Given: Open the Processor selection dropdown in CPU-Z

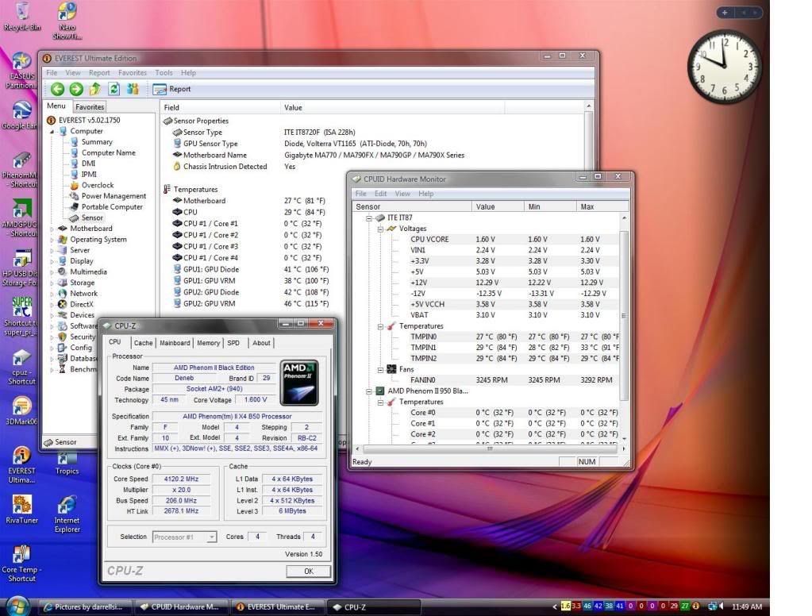Looking at the screenshot, I should (184, 537).
